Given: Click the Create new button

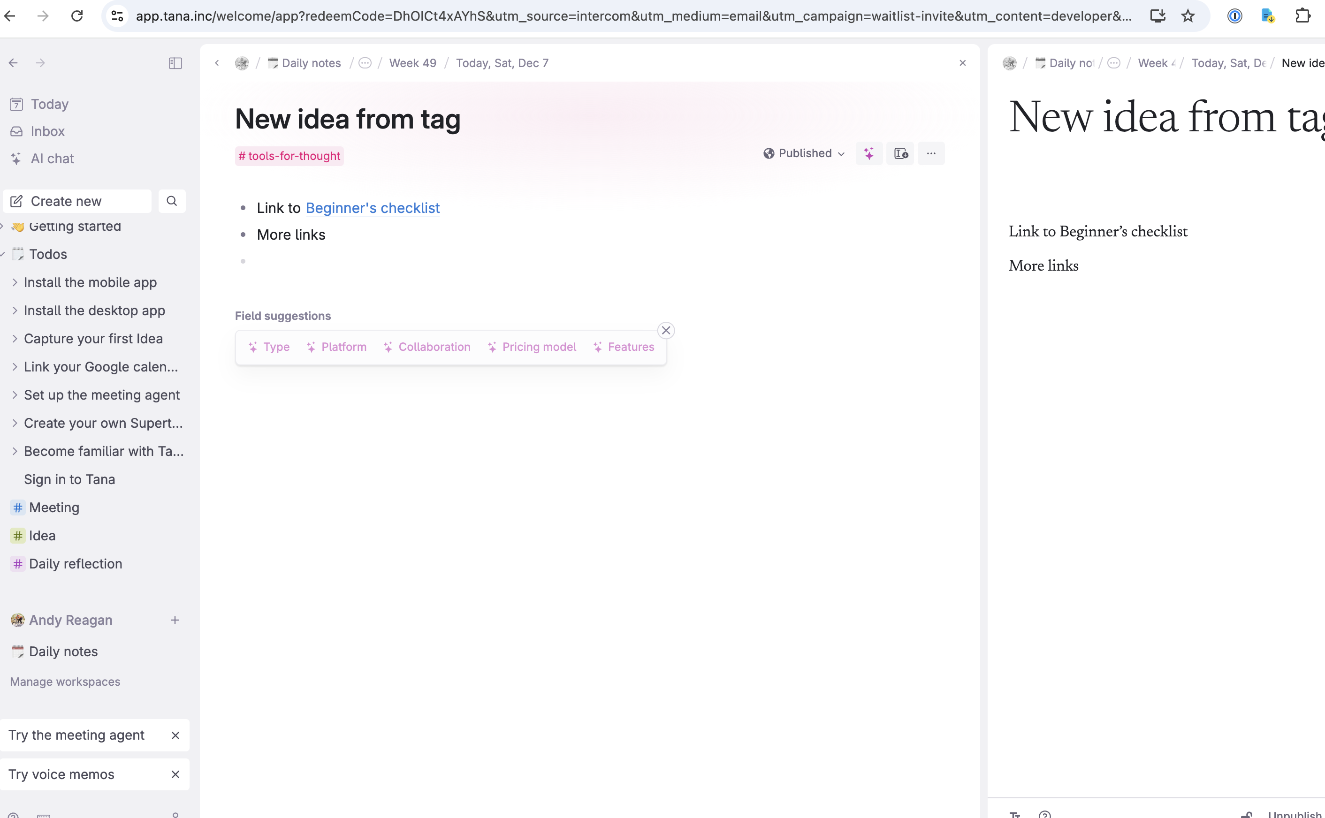Looking at the screenshot, I should click(x=77, y=201).
